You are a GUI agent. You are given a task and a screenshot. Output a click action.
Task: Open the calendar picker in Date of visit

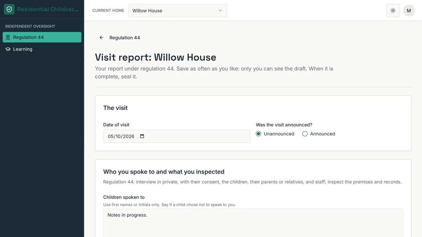click(142, 136)
